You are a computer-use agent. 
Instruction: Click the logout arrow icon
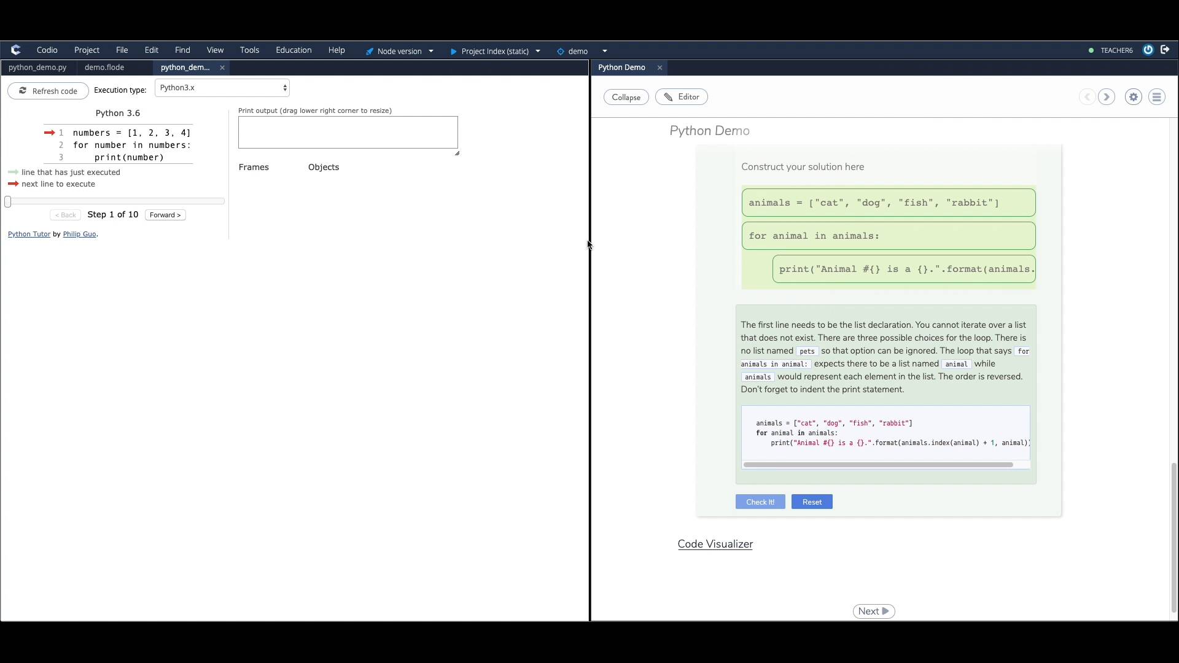click(x=1165, y=50)
